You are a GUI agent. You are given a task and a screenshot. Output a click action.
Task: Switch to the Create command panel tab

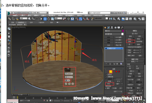[105, 28]
